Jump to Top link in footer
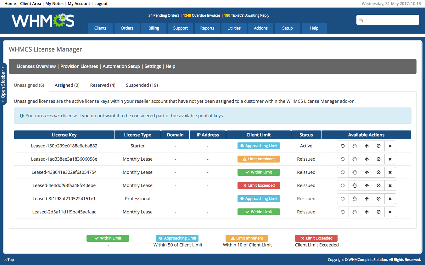Screen dimensions: 425x265 click(x=9, y=260)
